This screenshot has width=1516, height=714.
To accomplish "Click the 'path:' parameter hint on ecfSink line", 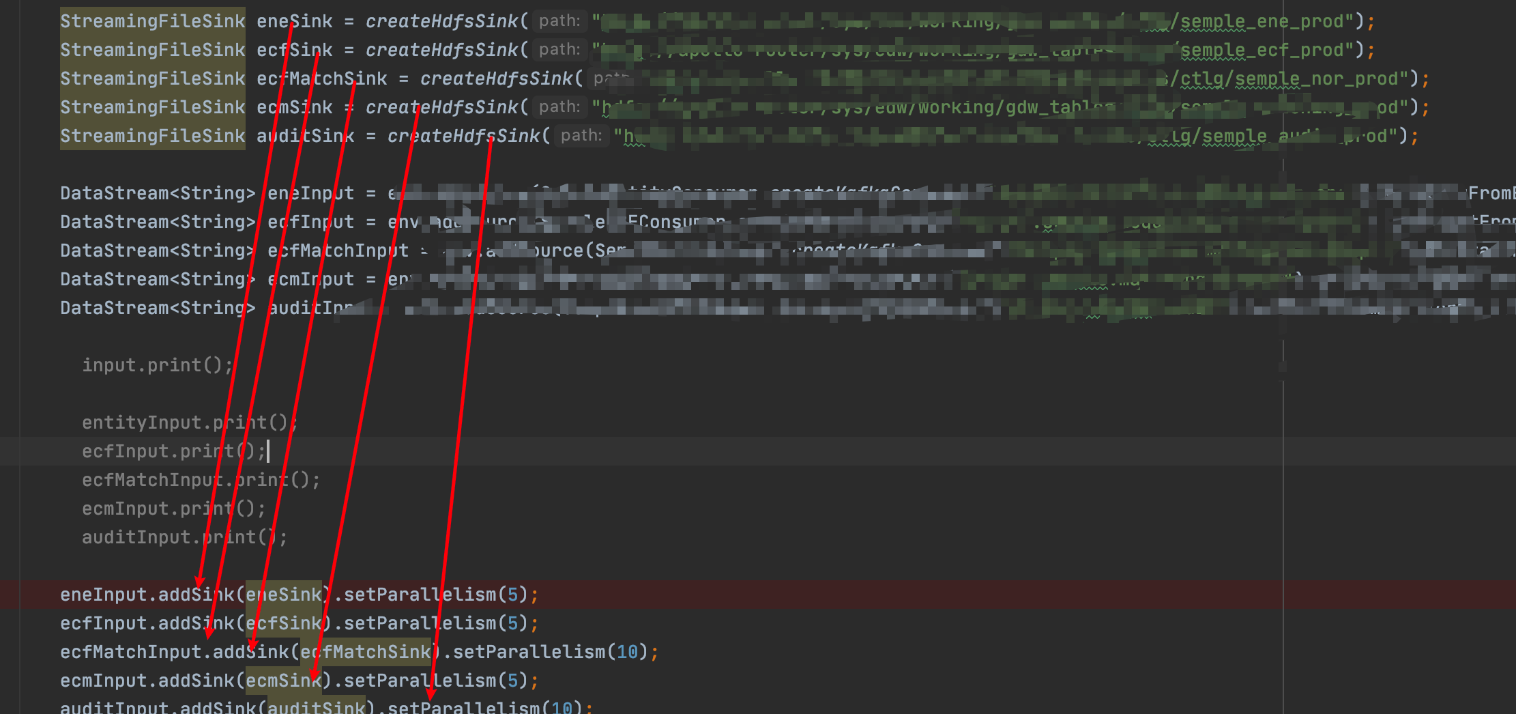I will tap(559, 50).
